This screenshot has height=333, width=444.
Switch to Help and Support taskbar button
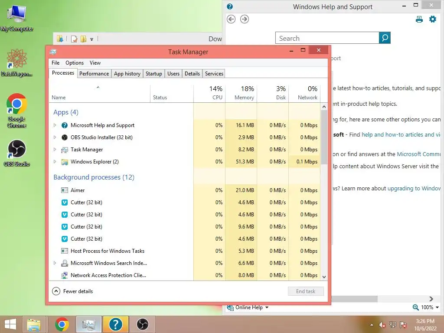click(115, 324)
